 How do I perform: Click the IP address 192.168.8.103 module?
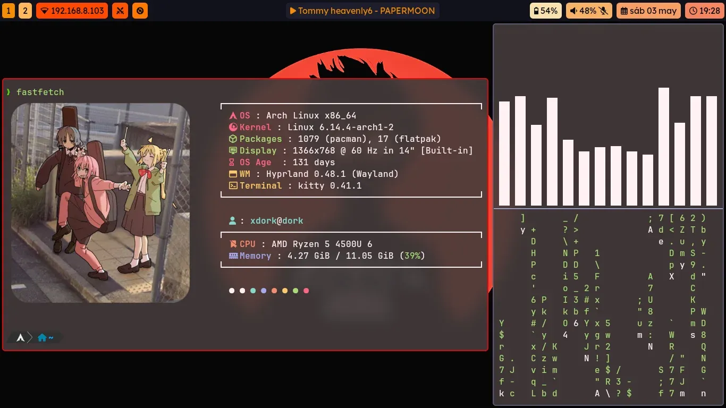[72, 11]
